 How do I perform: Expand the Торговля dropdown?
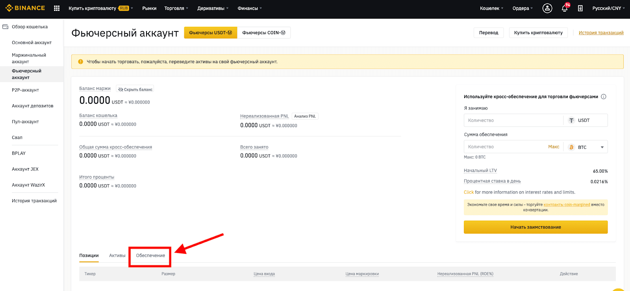point(176,8)
